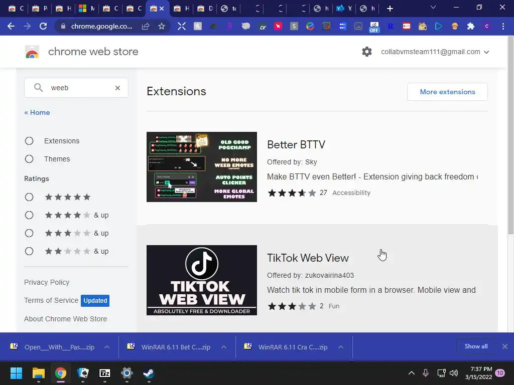Viewport: 514px width, 385px height.
Task: Click the white crossed-arrows extension icon
Action: tap(182, 26)
